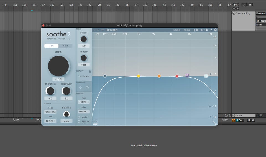266x157 pixels.
Task: Toggle the W optimize width button
Action: (253, 120)
